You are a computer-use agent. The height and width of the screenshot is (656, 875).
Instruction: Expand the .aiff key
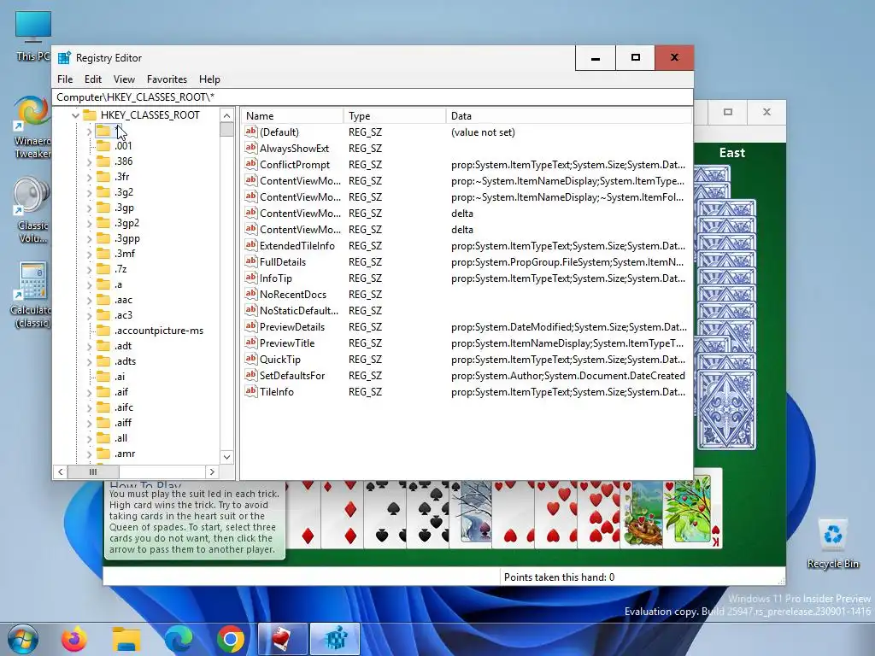[89, 423]
